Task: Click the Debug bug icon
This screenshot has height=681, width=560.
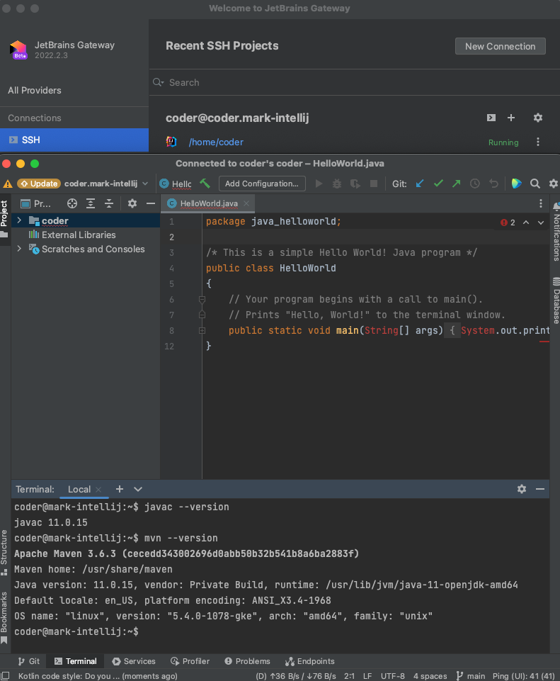Action: pos(337,184)
